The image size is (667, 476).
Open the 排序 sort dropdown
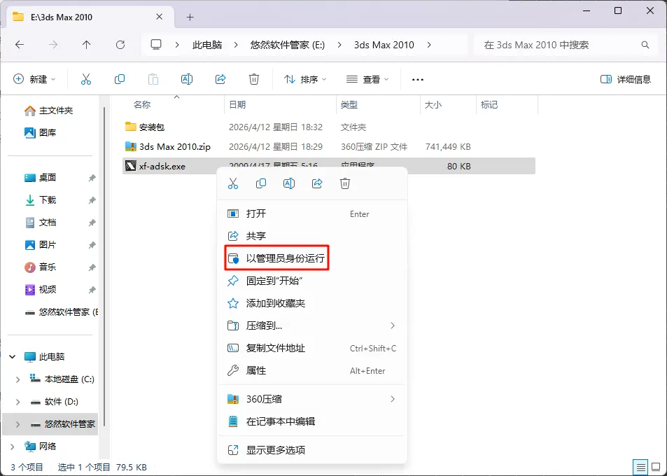305,79
